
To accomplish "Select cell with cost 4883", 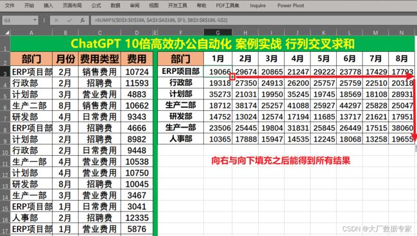I will [137, 94].
